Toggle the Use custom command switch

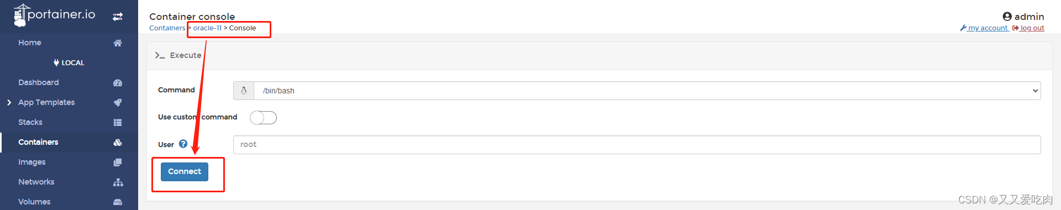click(263, 118)
